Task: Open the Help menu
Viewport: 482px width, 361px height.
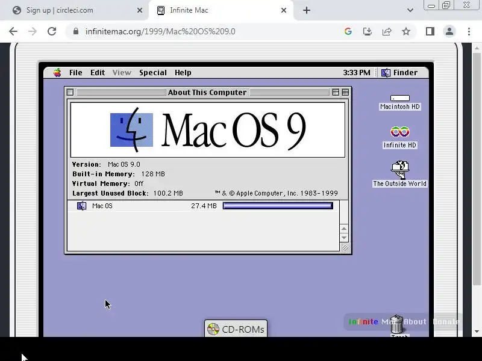Action: pyautogui.click(x=183, y=73)
